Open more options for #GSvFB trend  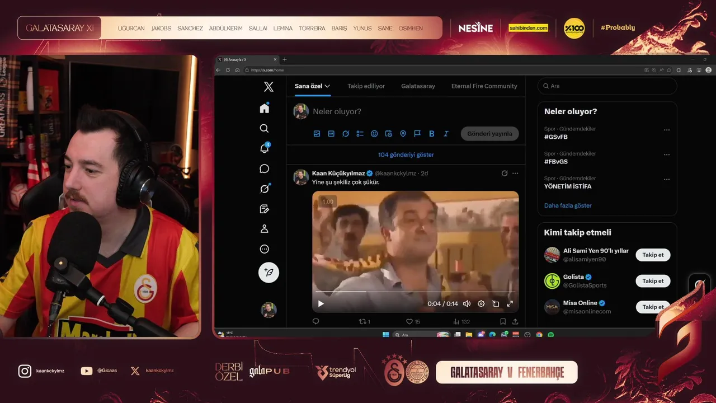pyautogui.click(x=667, y=130)
